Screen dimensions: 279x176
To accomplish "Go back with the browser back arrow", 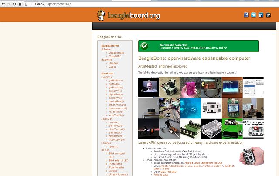I will (3, 4).
